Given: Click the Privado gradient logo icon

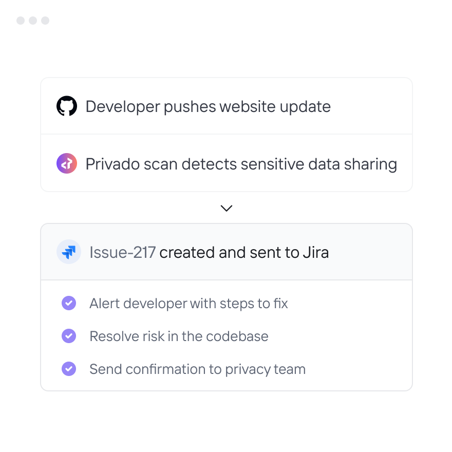Looking at the screenshot, I should (67, 164).
